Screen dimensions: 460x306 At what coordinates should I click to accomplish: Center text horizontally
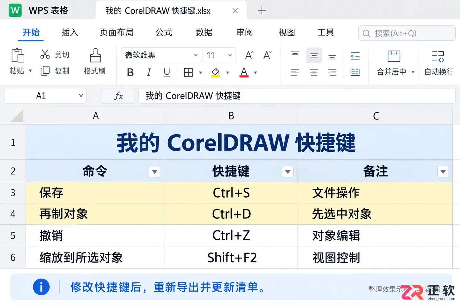[x=314, y=72]
